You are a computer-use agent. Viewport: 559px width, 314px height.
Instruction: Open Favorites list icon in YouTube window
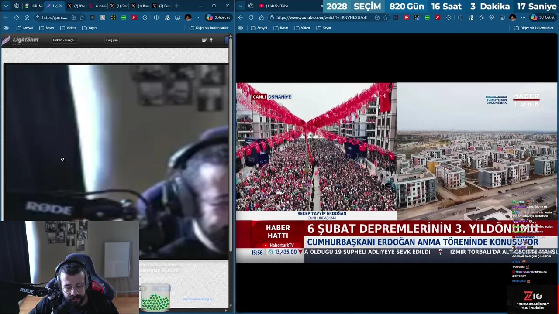(481, 17)
